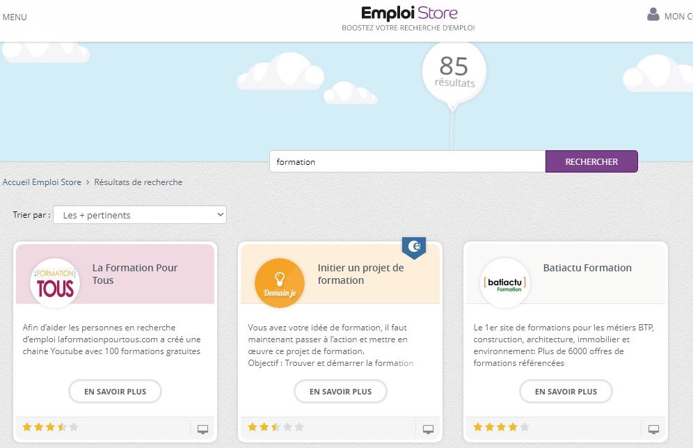Click star rating of La Formation Pour Tous
This screenshot has height=448, width=693.
[50, 427]
